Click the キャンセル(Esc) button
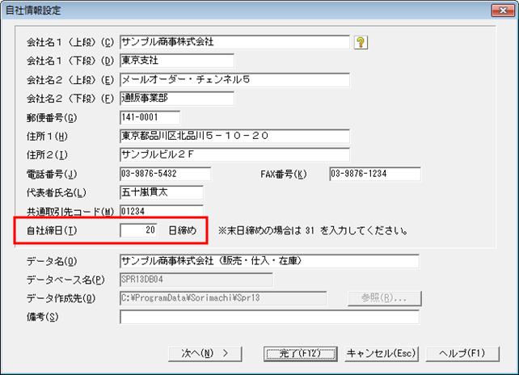Screen dimensions: 519x375 tap(382, 354)
